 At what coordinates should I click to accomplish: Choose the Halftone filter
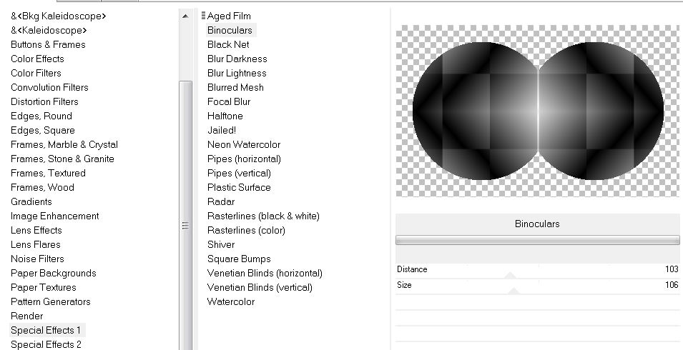(225, 116)
